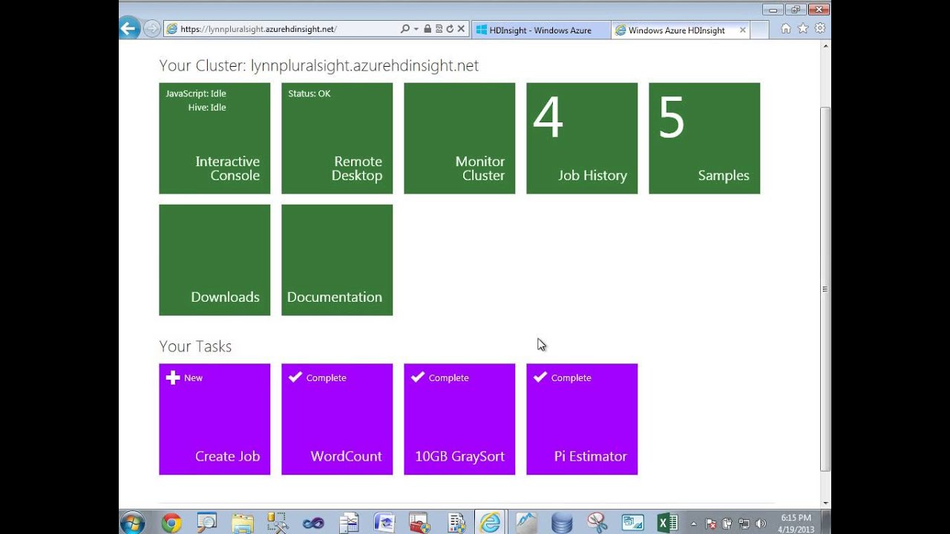Open the Pi Estimator task tile

[582, 419]
